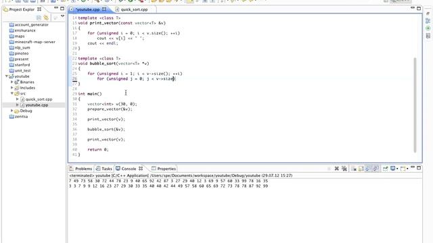Collapse the src folder
Screen dimensions: 433x243
pos(12,93)
